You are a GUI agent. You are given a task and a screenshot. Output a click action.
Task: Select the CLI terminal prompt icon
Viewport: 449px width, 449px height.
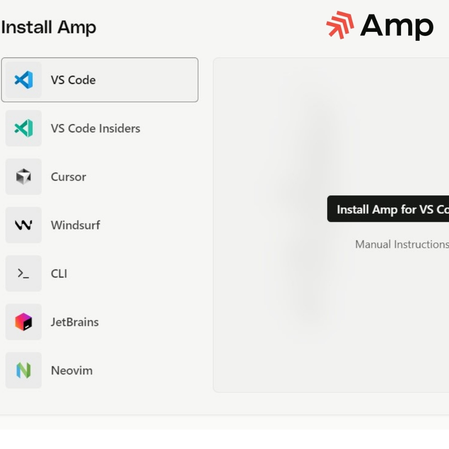click(x=23, y=273)
